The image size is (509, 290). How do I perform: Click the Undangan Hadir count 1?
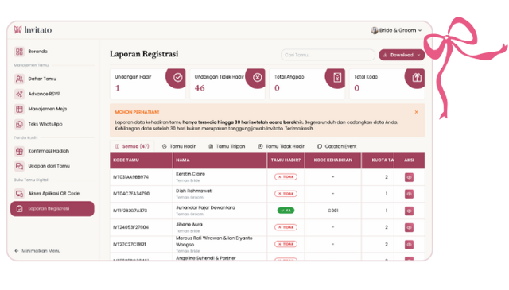pos(118,88)
